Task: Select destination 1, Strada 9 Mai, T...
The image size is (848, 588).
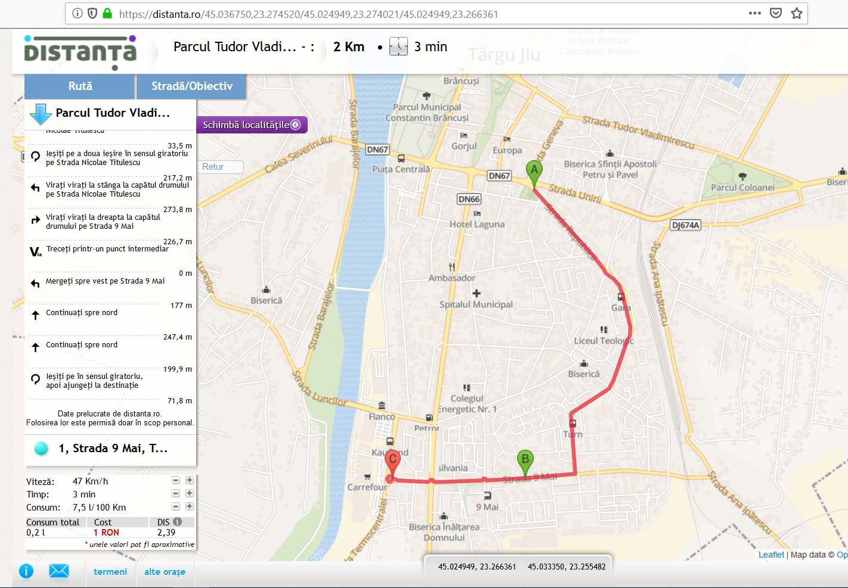Action: pyautogui.click(x=112, y=449)
